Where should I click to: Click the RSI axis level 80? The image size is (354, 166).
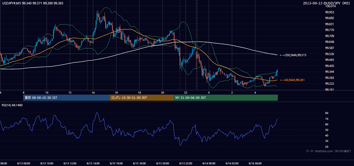pos(327,113)
